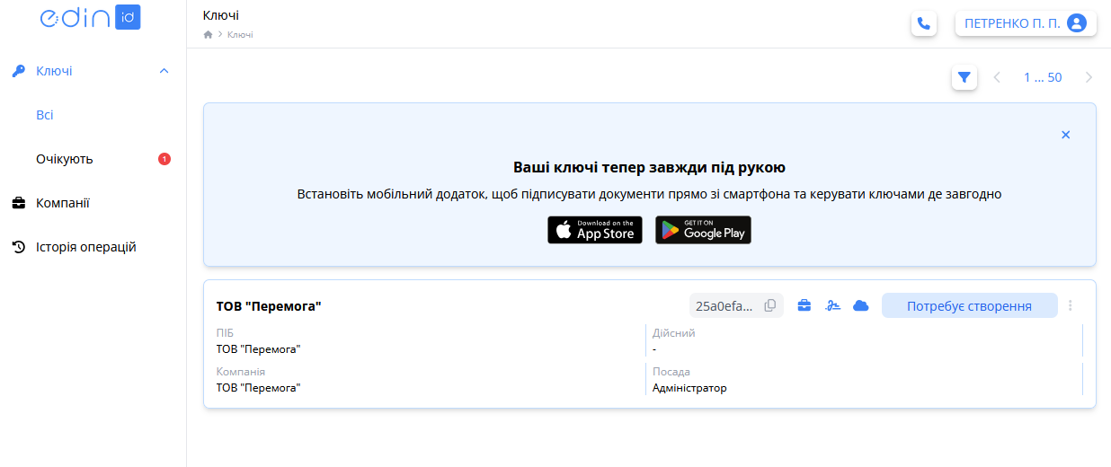Close the mobile app banner
This screenshot has height=467, width=1111.
pos(1066,135)
